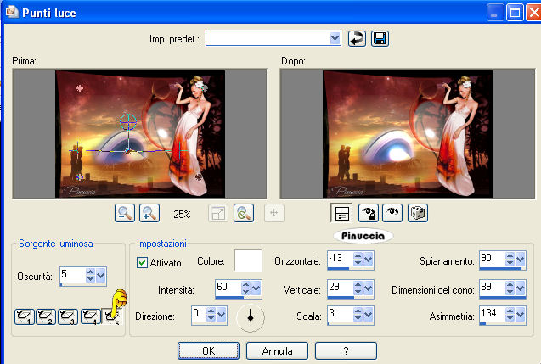The width and height of the screenshot is (541, 364).
Task: Toggle the Attivato checkbox
Action: pyautogui.click(x=142, y=263)
